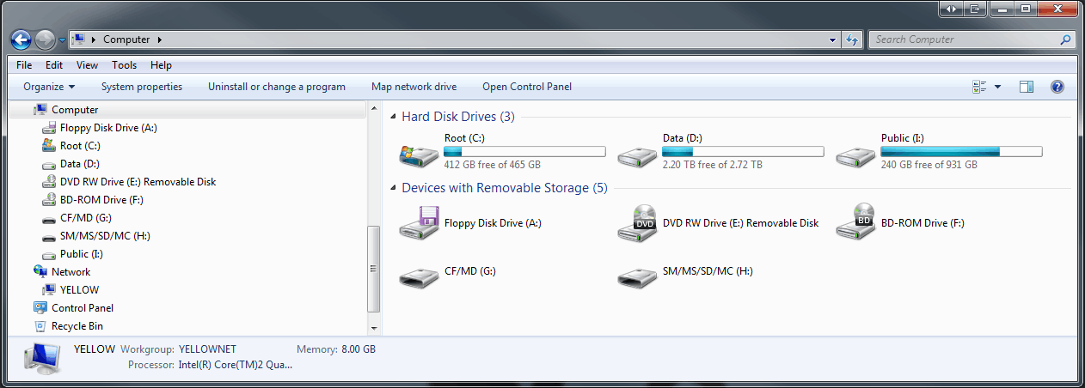The image size is (1085, 388).
Task: Select the BD-ROM Drive (F:) icon
Action: pos(855,223)
